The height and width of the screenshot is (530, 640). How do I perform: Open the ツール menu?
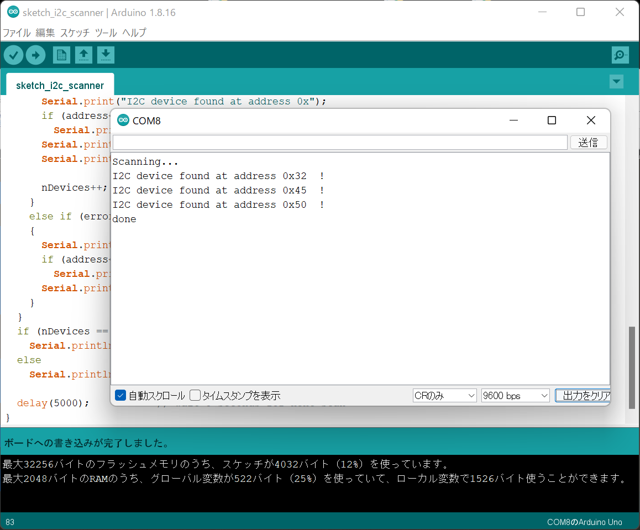tap(106, 33)
